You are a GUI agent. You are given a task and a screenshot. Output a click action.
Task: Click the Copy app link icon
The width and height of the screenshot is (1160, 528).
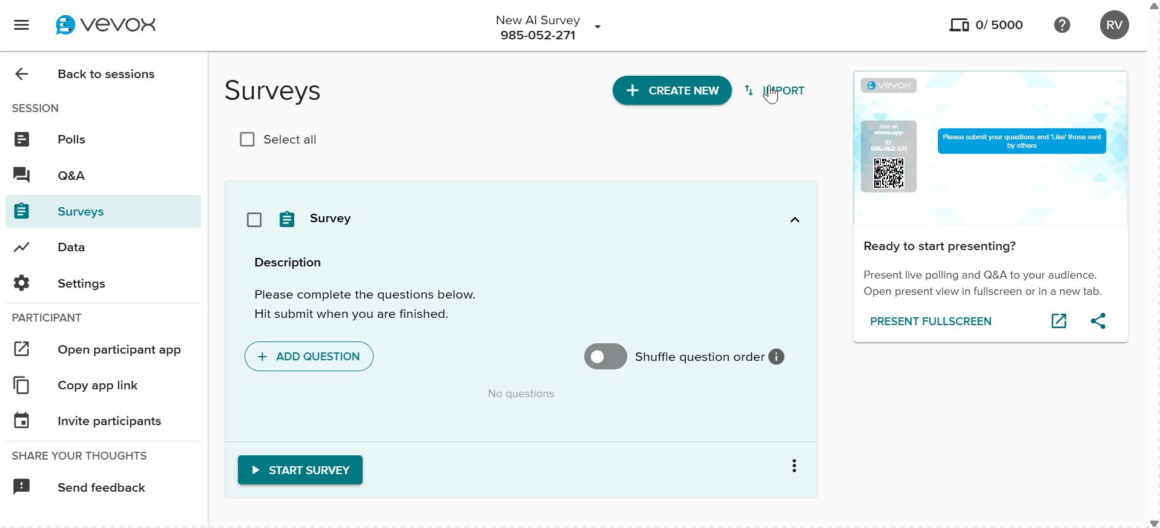point(22,384)
